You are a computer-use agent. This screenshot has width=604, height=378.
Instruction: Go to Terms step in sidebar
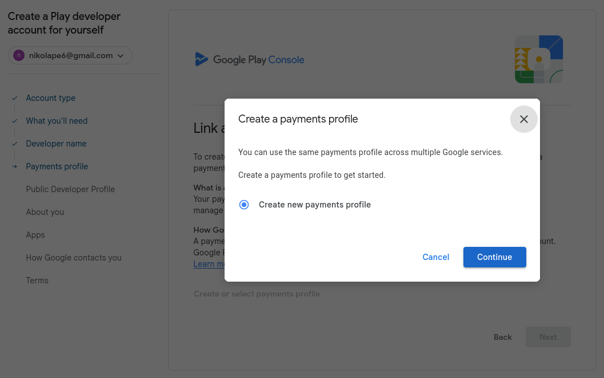click(x=37, y=281)
